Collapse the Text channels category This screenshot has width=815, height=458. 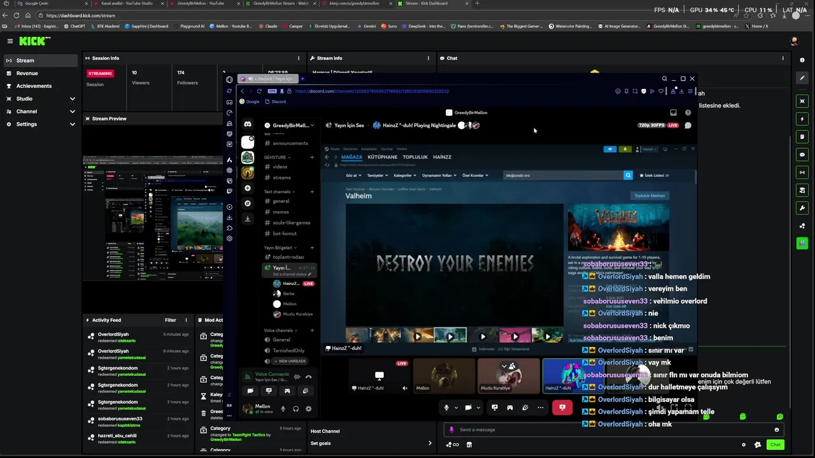pos(278,191)
